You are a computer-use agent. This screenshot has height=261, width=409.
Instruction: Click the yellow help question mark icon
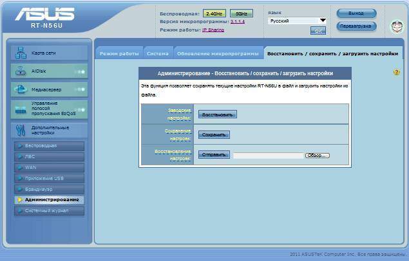click(396, 73)
